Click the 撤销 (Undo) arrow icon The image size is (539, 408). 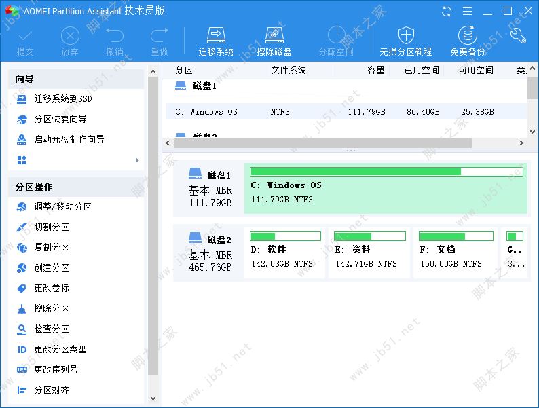115,35
